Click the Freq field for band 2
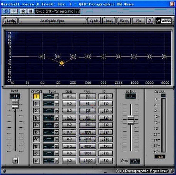The height and width of the screenshot is (175, 176). 88,103
